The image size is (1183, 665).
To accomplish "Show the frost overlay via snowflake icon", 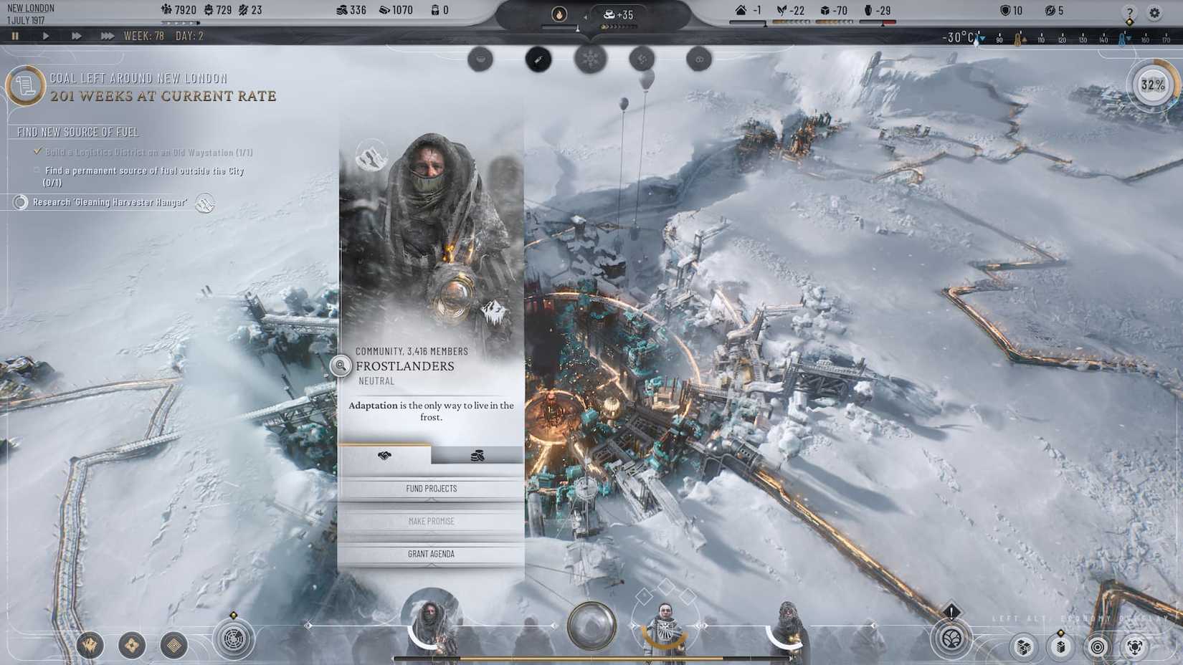I will (589, 59).
